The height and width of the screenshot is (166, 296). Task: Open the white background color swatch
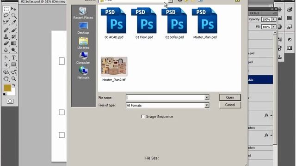click(x=12, y=93)
